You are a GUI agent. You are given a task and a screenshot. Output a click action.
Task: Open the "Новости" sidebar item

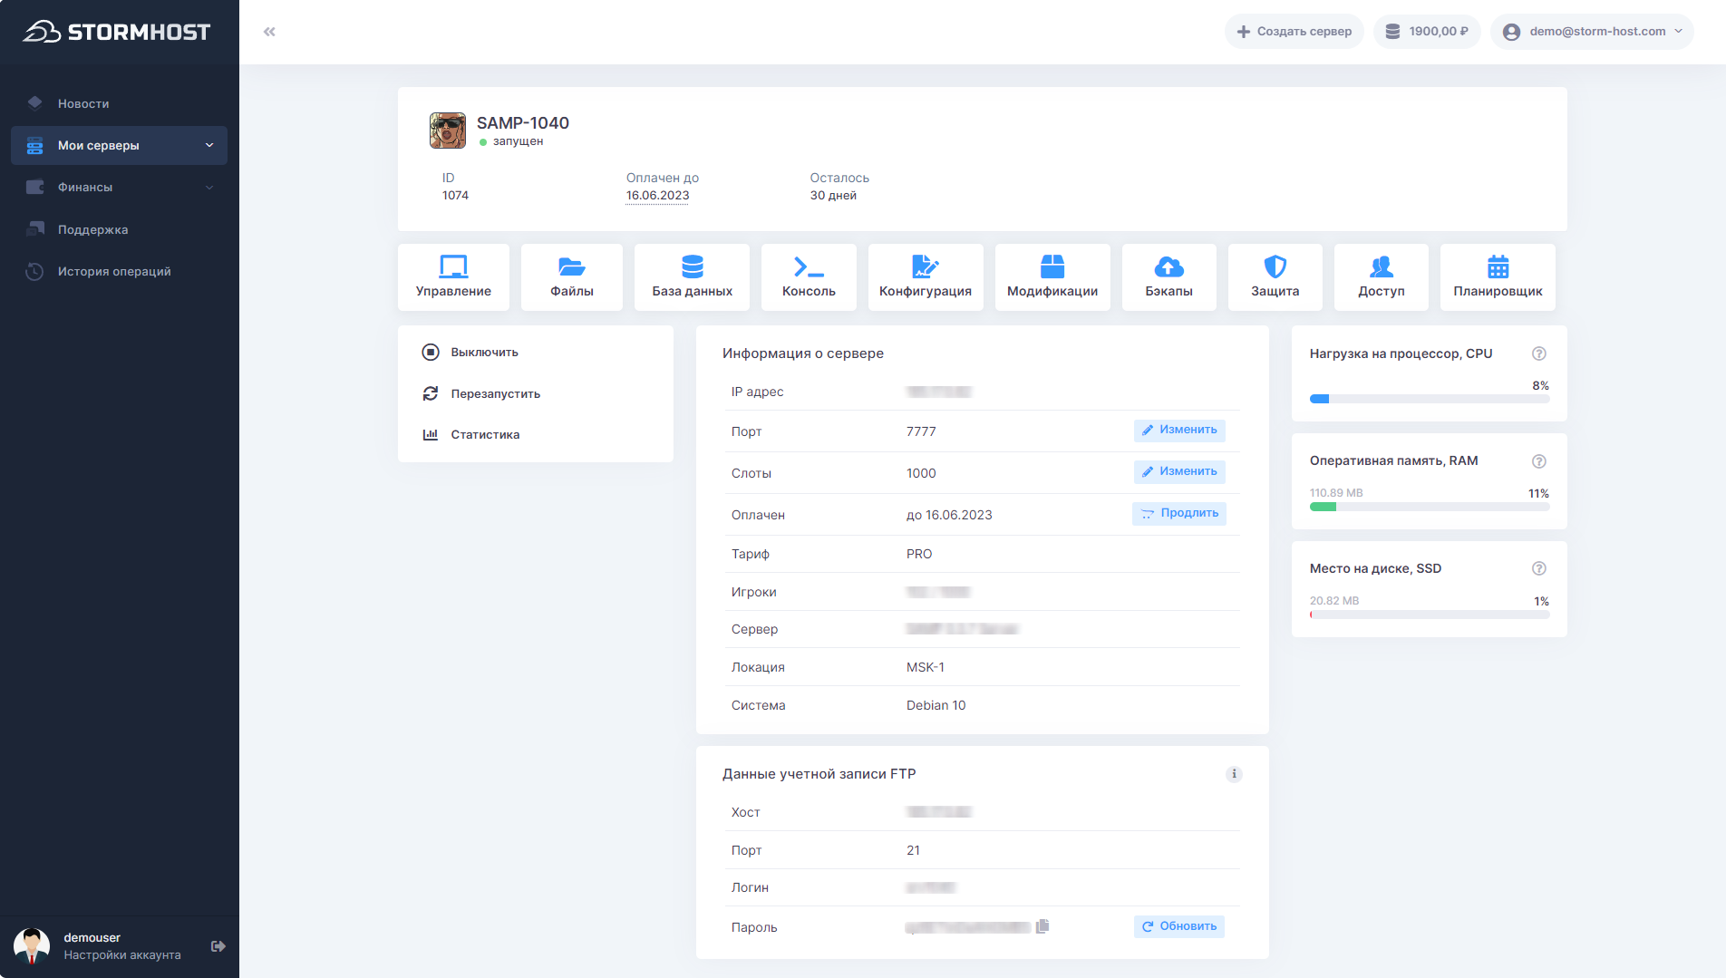[x=83, y=103]
